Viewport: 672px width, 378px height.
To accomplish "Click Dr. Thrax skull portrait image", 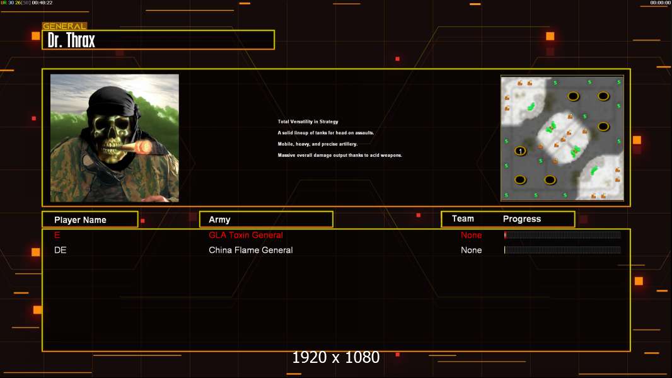I will (115, 138).
